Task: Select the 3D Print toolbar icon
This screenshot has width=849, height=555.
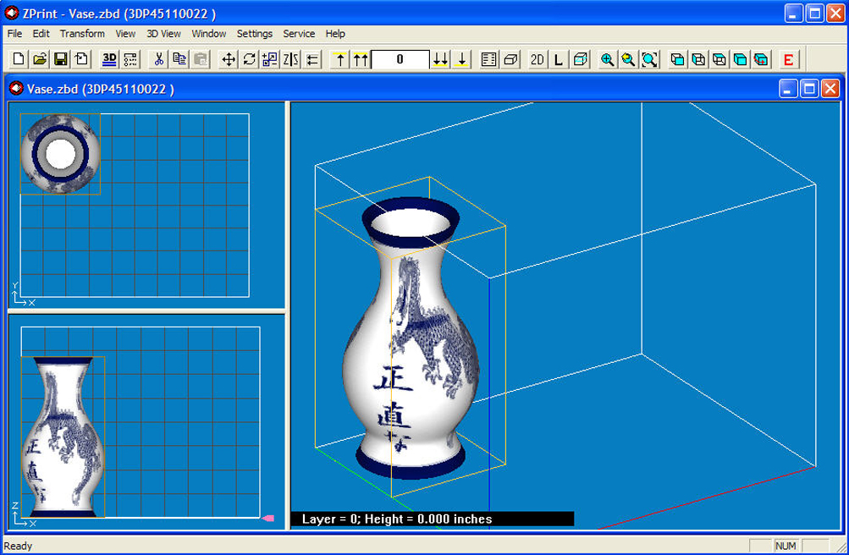Action: point(108,59)
